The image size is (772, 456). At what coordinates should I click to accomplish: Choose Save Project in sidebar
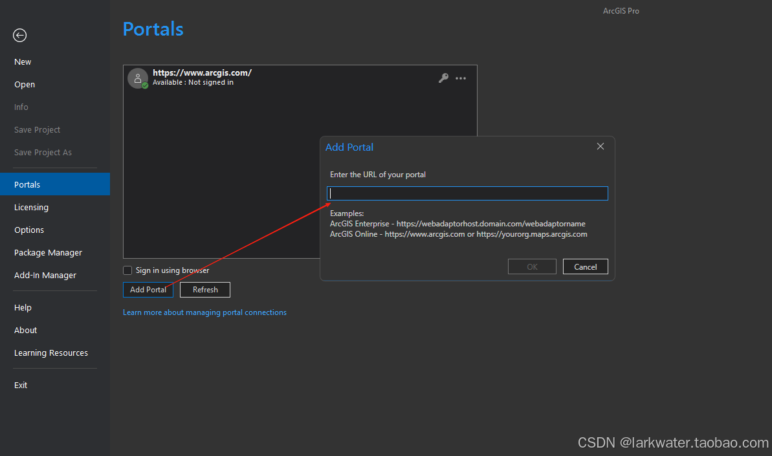pyautogui.click(x=38, y=129)
